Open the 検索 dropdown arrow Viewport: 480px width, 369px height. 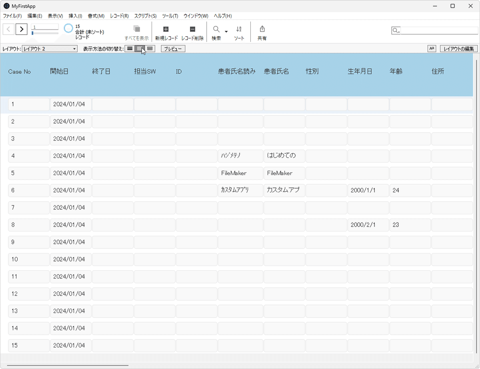[226, 32]
